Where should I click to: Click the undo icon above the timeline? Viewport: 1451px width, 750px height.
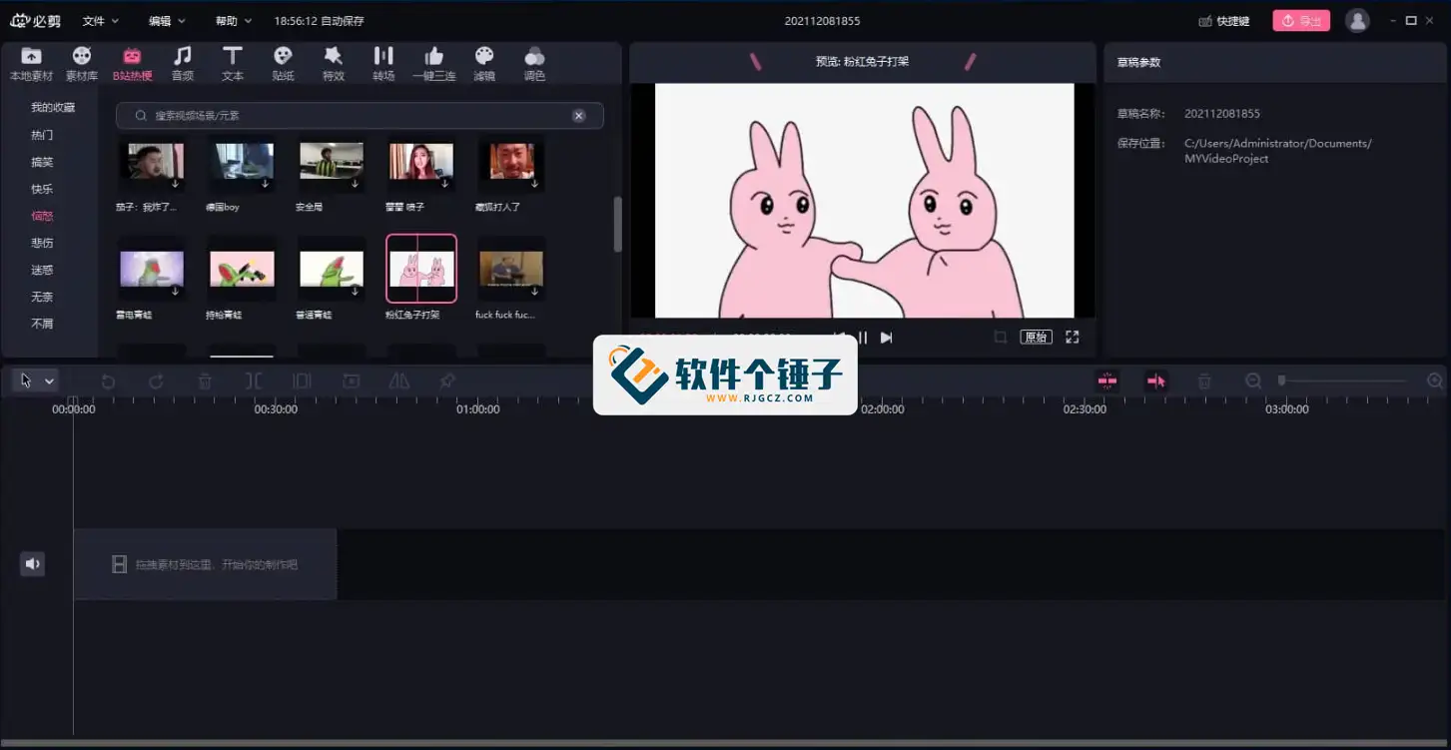(108, 380)
